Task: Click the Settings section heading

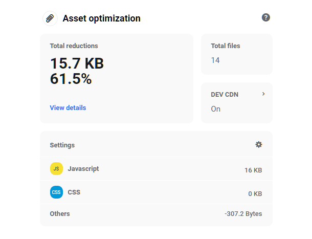Action: coord(62,145)
